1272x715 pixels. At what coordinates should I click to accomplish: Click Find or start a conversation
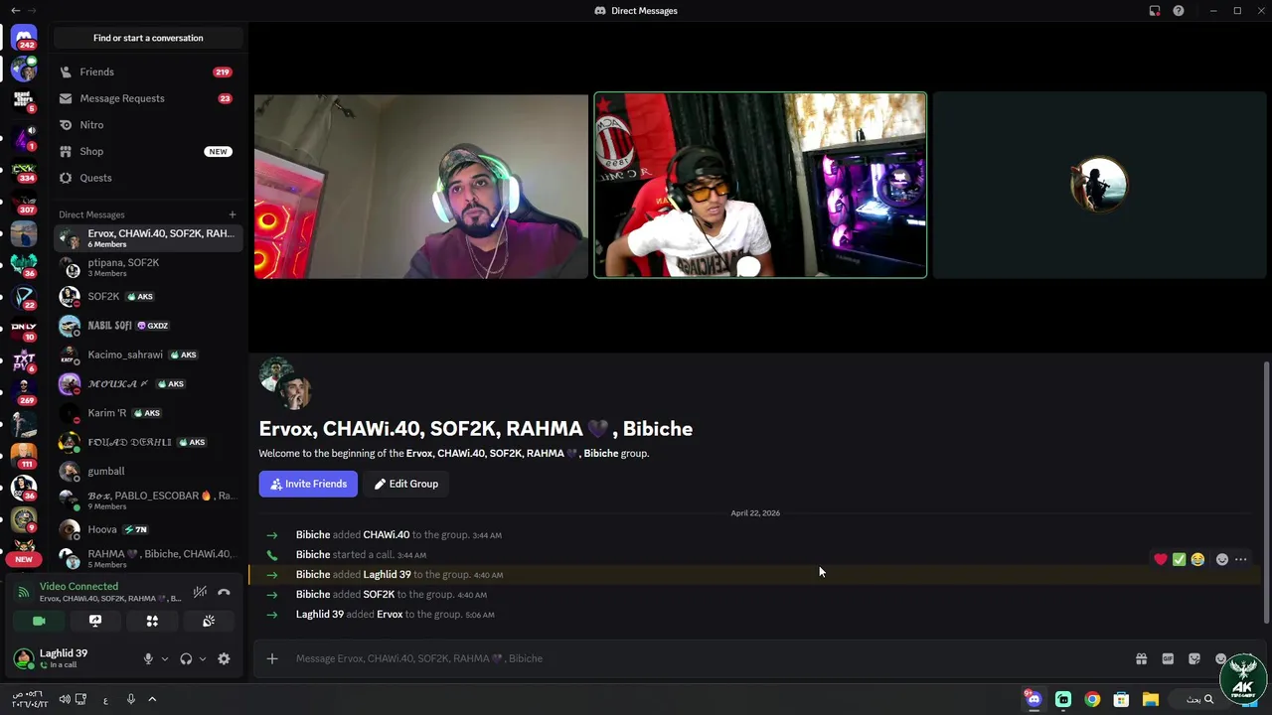(148, 38)
